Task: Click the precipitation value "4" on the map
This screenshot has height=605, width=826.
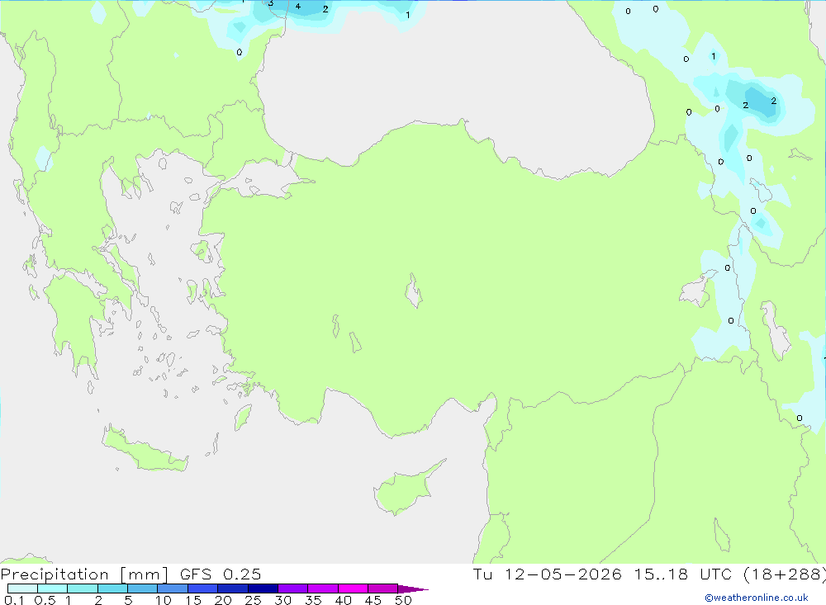Action: 298,7
